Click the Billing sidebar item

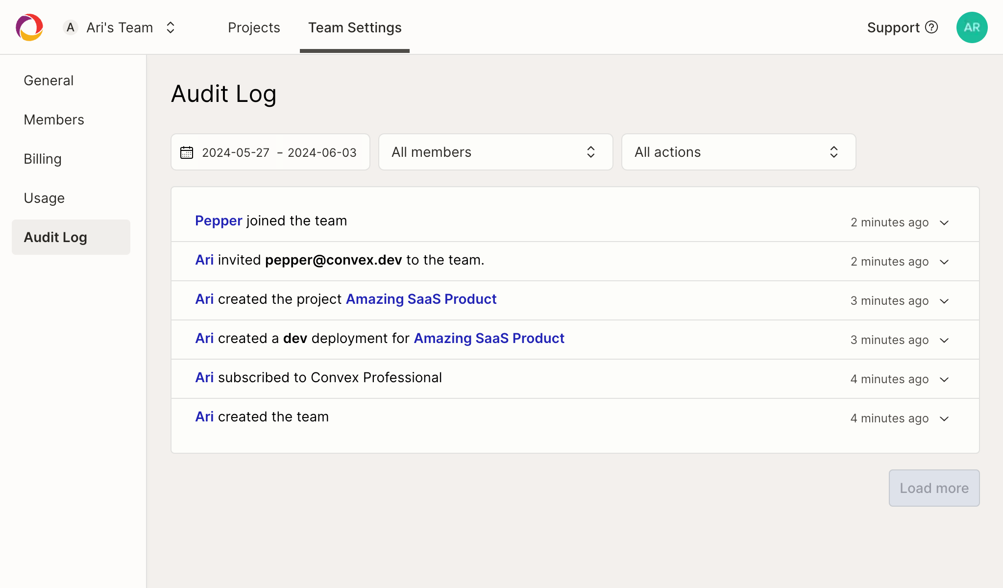(42, 158)
